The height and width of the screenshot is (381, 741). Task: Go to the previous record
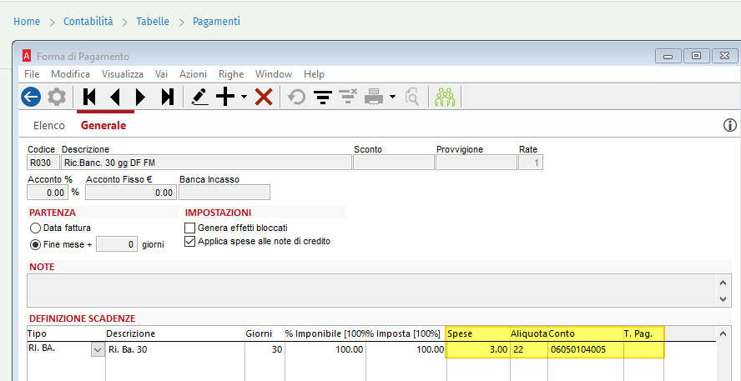(x=115, y=98)
